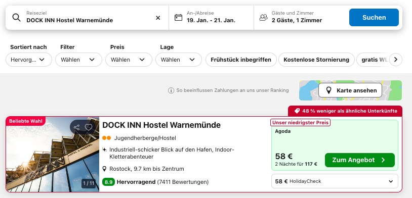Click the search magnifier icon
Screen dimensions: 412x198
coord(16,18)
